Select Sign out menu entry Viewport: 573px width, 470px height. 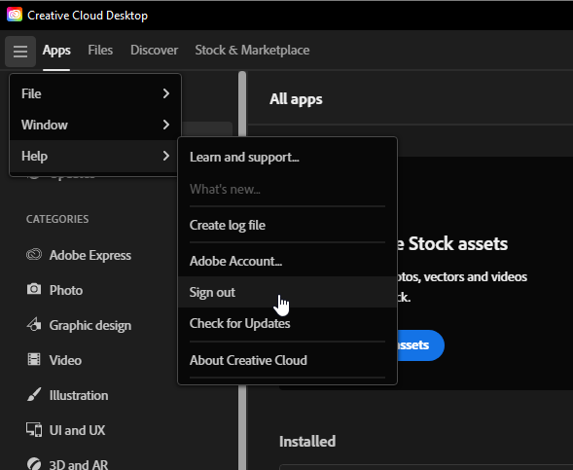[x=287, y=292]
